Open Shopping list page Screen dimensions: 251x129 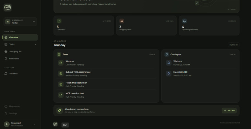coord(20,52)
